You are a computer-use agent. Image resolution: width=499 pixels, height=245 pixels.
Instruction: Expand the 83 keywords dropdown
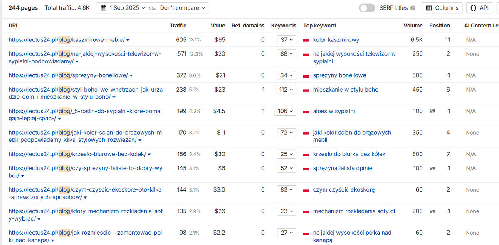point(287,190)
